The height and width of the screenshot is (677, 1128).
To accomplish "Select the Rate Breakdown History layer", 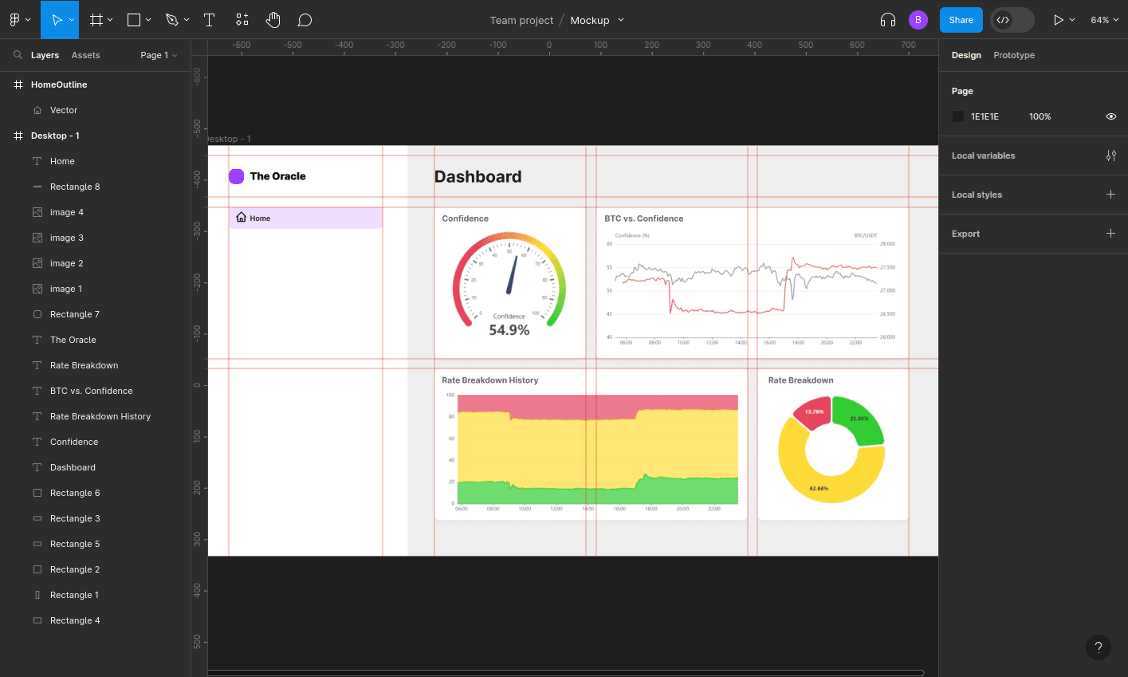I will pos(100,416).
